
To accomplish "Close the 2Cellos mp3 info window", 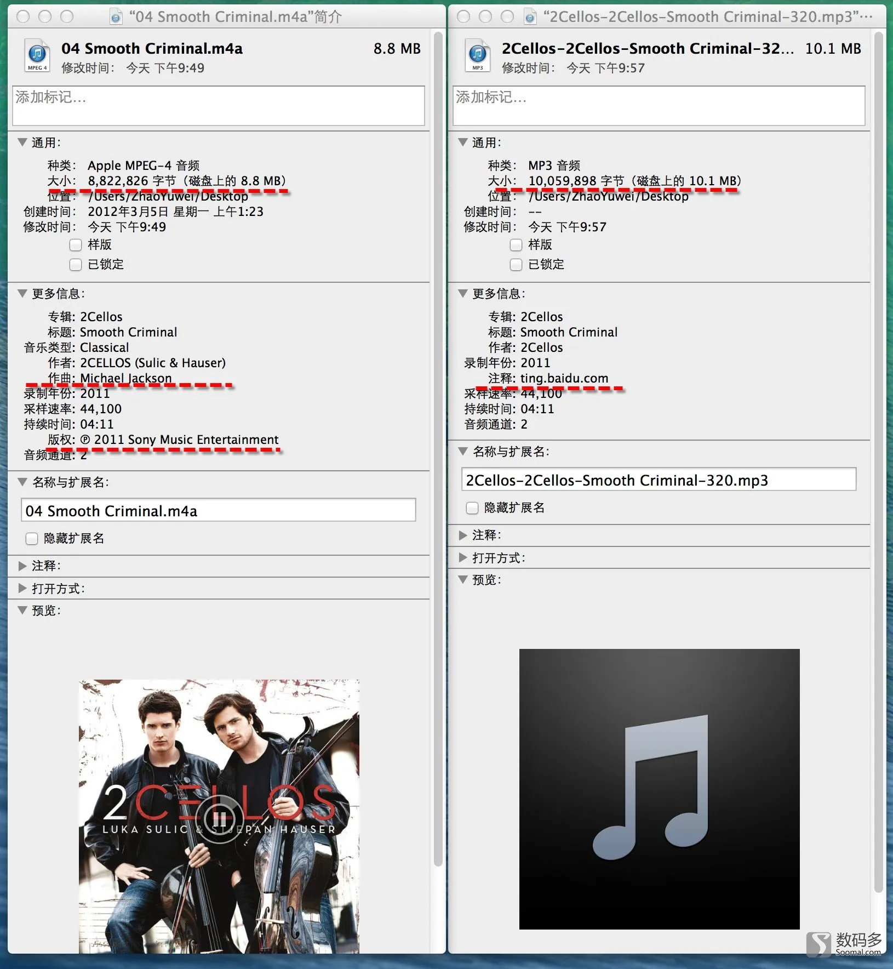I will [463, 17].
